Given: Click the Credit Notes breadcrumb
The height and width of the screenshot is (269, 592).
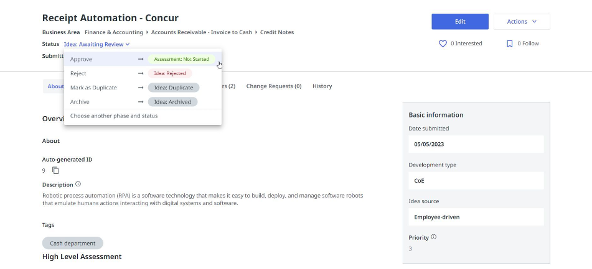Looking at the screenshot, I should (277, 32).
